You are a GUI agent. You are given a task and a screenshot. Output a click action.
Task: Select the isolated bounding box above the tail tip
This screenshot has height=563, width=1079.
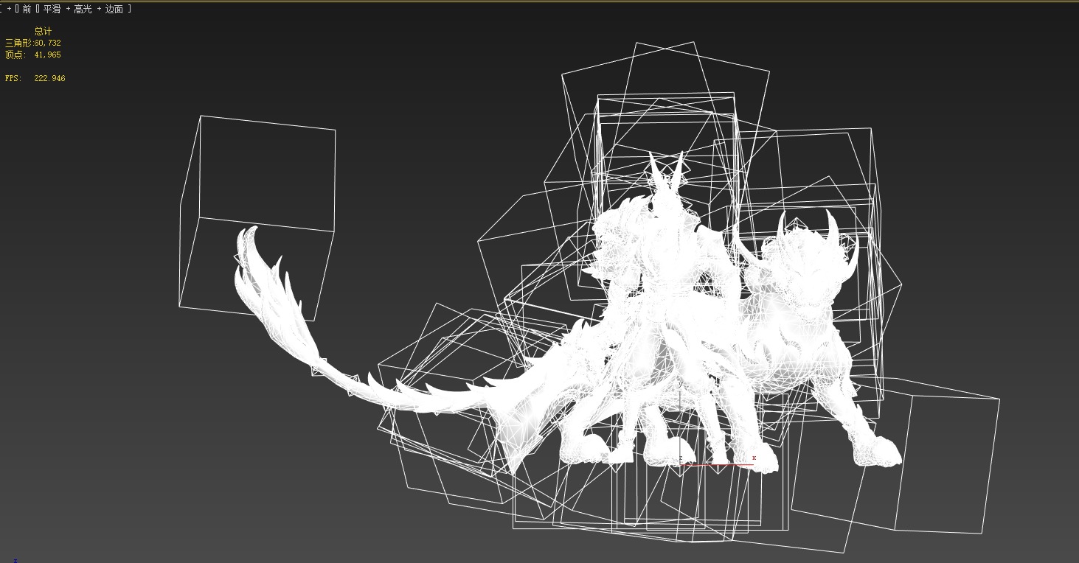257,217
